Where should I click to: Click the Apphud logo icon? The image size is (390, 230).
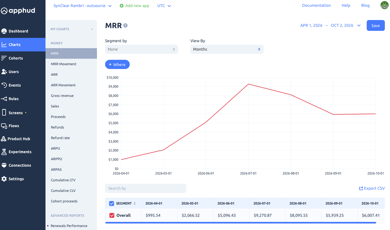tap(4, 11)
